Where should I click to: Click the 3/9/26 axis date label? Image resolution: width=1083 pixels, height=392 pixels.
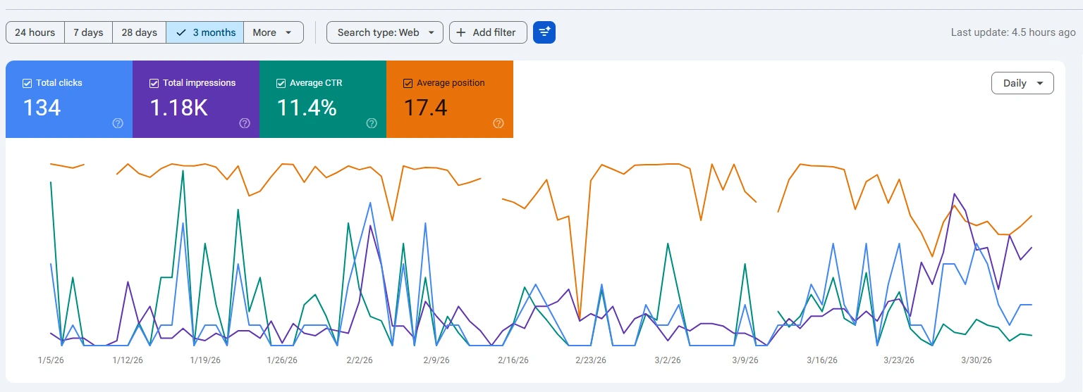(x=745, y=360)
